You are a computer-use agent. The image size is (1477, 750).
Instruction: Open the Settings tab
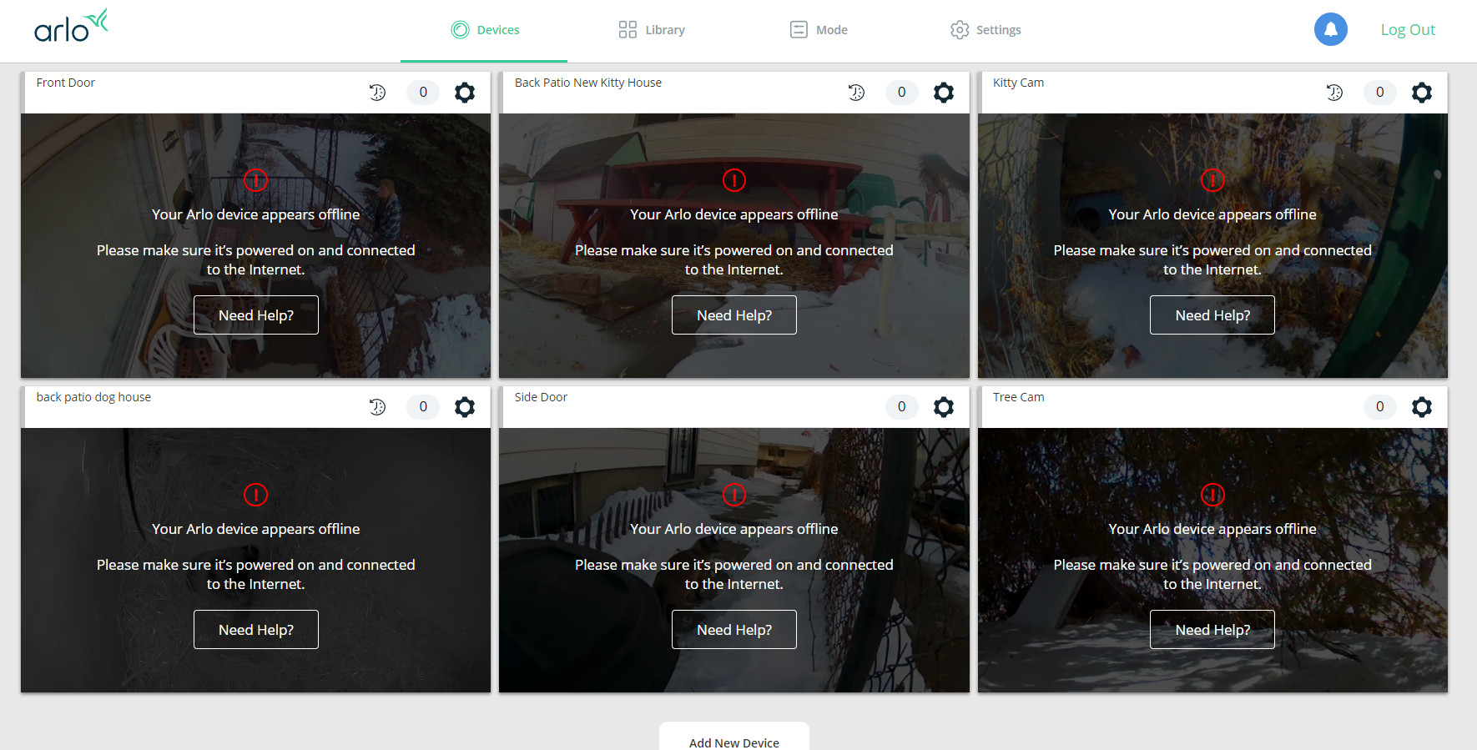[x=986, y=30]
